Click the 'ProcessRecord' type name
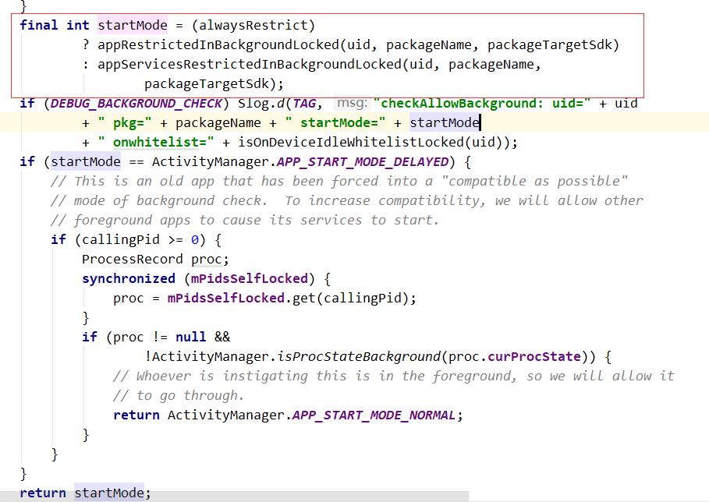This screenshot has width=709, height=502. pos(133,260)
